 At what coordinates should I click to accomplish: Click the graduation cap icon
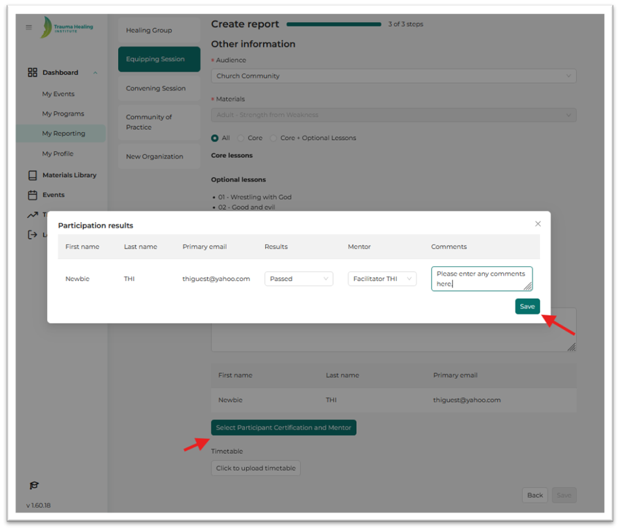[34, 485]
